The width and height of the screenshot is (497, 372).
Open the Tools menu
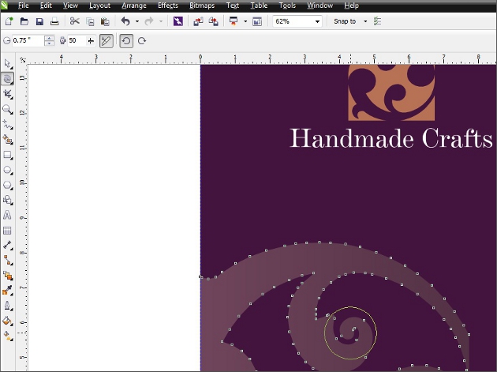[x=287, y=6]
